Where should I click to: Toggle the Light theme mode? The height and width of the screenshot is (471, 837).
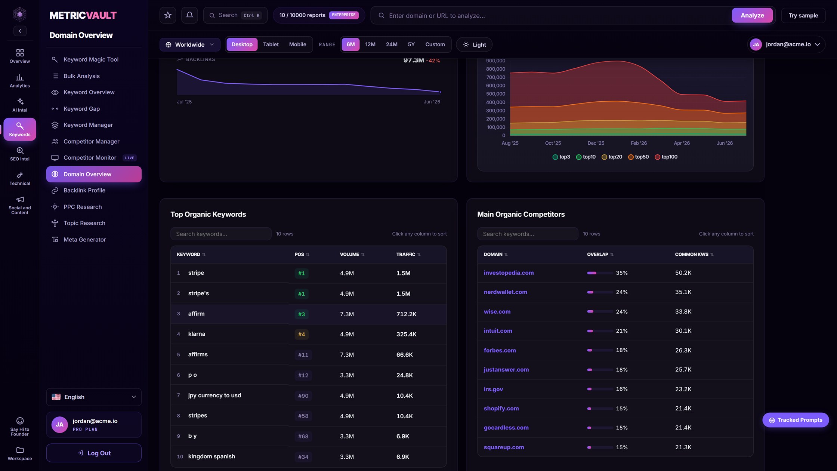[474, 44]
